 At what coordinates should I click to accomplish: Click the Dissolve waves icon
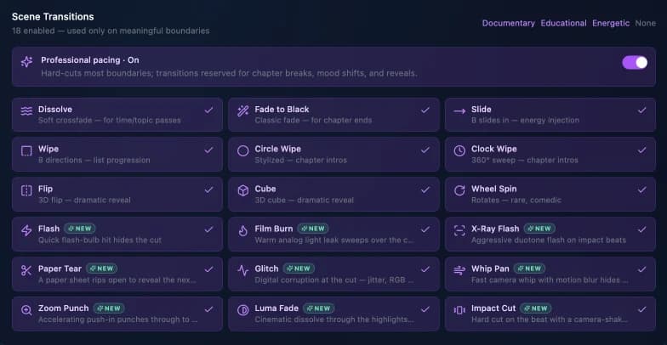[26, 111]
